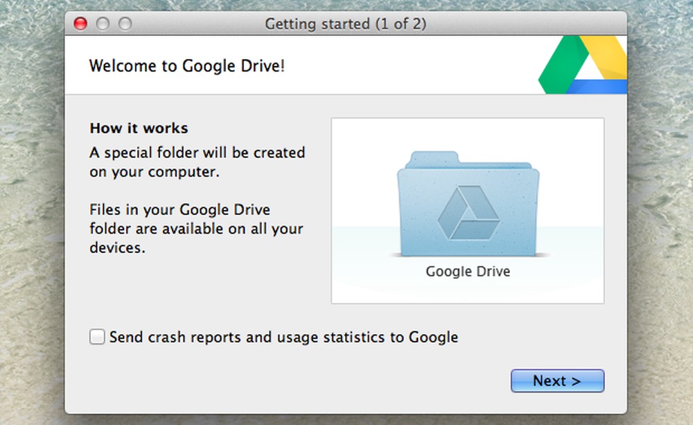Click the minimize button on the window
Screen dimensions: 693x425
point(103,23)
